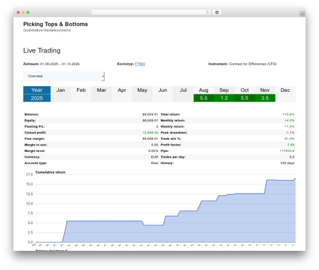
Task: Select the Year header cell
Action: [x=37, y=90]
